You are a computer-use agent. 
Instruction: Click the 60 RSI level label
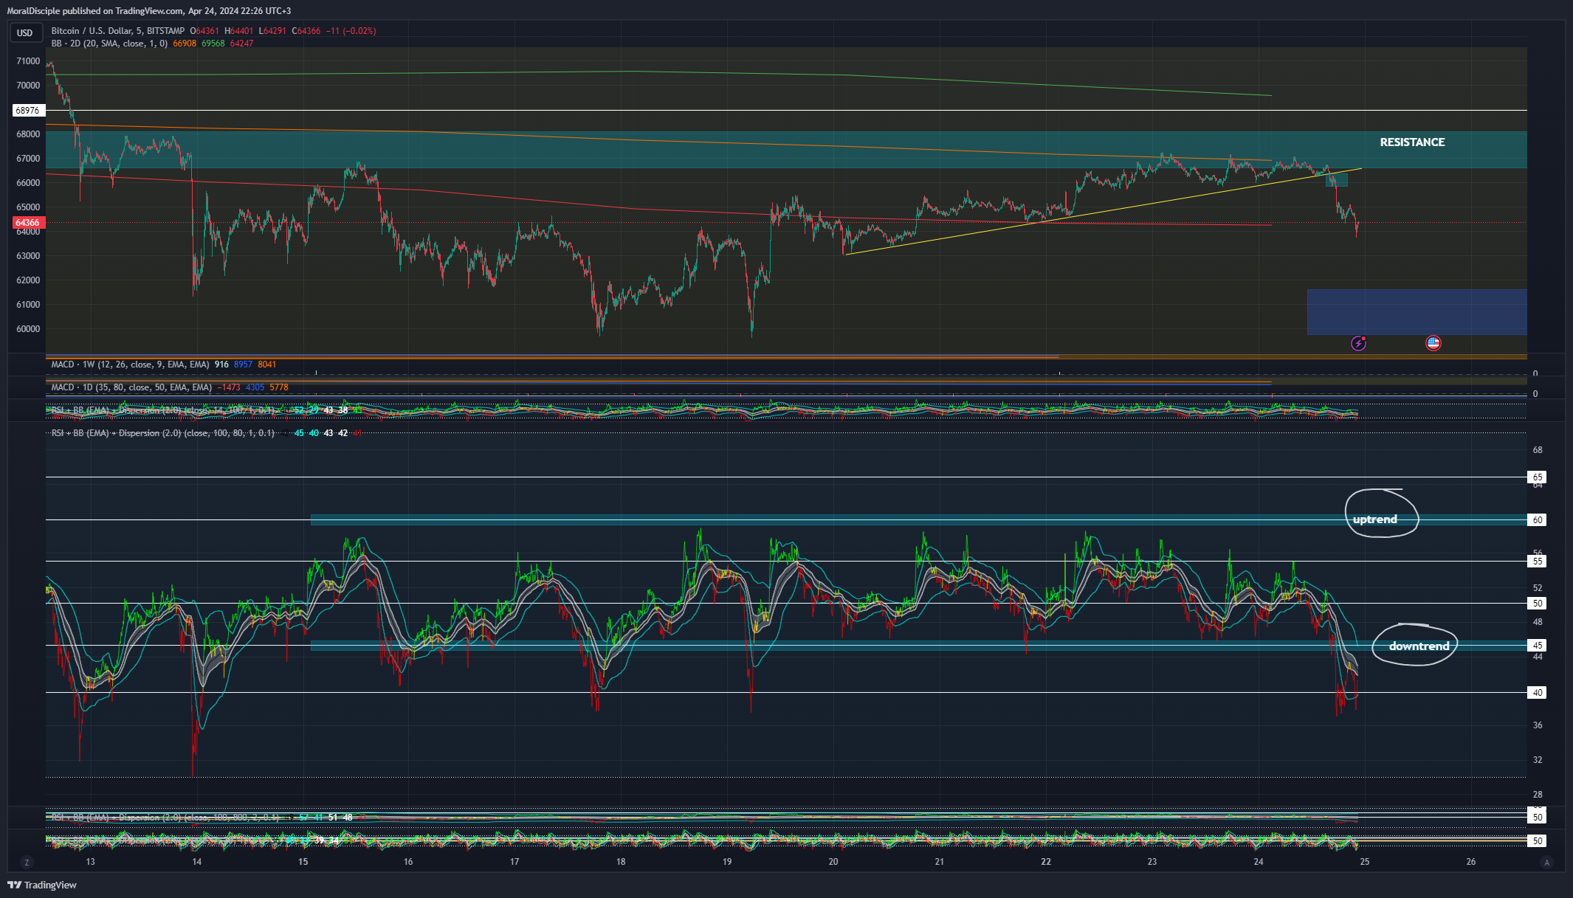[x=1538, y=520]
